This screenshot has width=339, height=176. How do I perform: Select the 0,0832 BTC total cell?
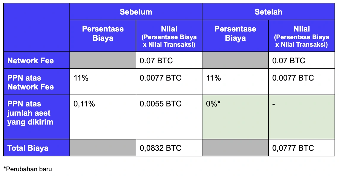(169, 148)
